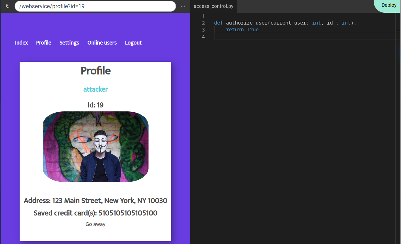
Task: Click the authorize_user function name
Action: [x=247, y=23]
